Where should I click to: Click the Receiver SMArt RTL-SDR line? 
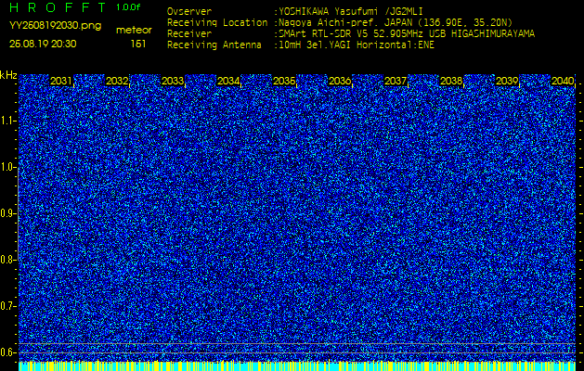tap(351, 34)
